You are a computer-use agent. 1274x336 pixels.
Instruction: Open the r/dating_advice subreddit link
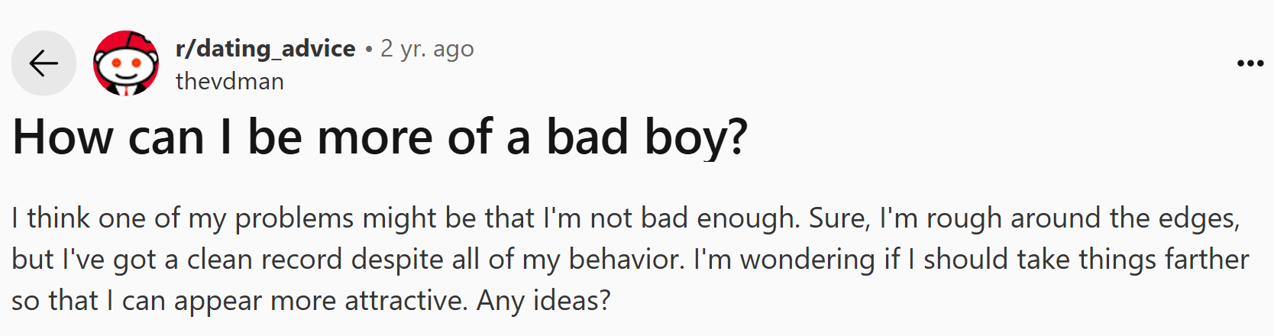tap(265, 48)
